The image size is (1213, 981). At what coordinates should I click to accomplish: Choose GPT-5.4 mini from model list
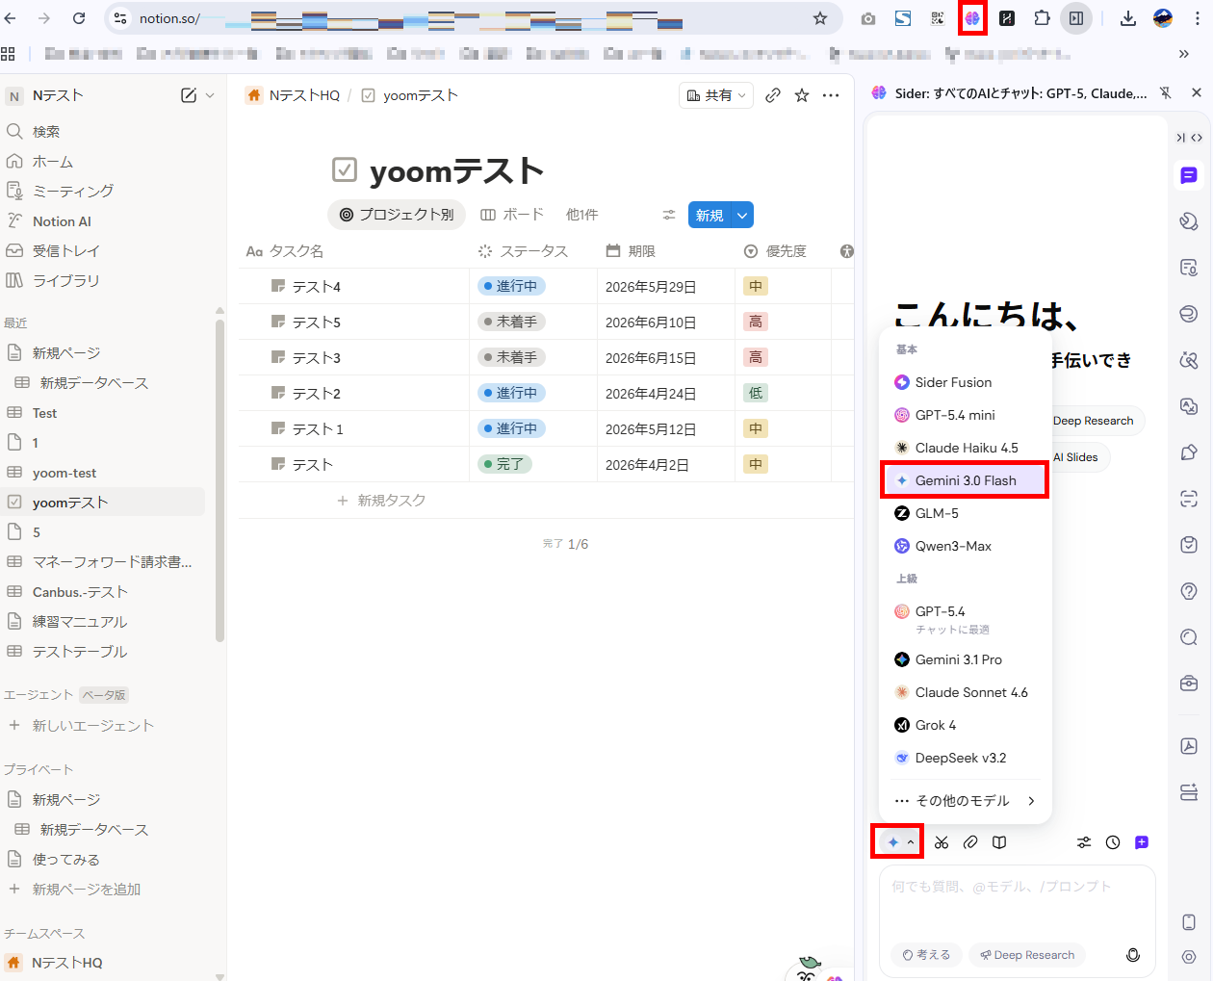click(965, 415)
